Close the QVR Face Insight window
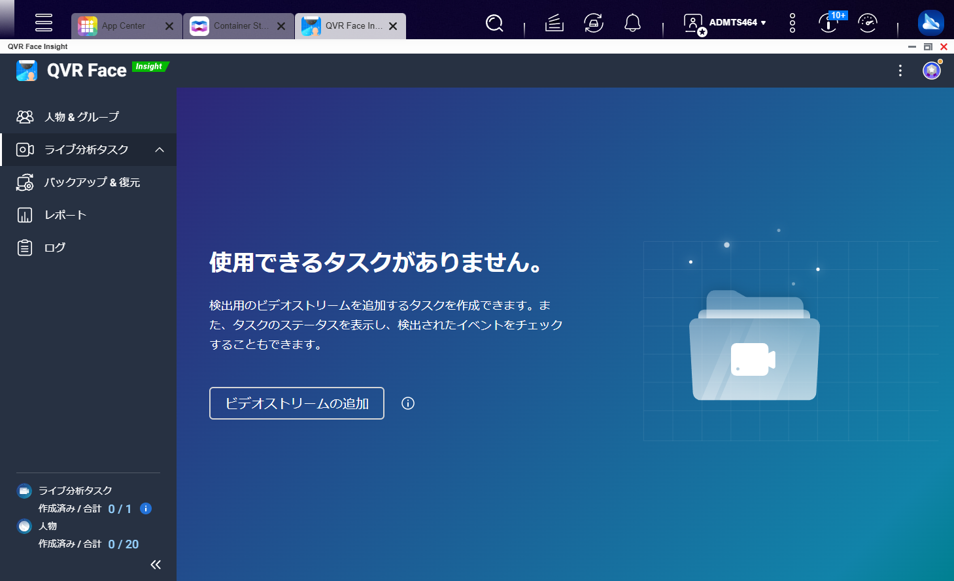Screen dimensions: 954x581 (944, 46)
